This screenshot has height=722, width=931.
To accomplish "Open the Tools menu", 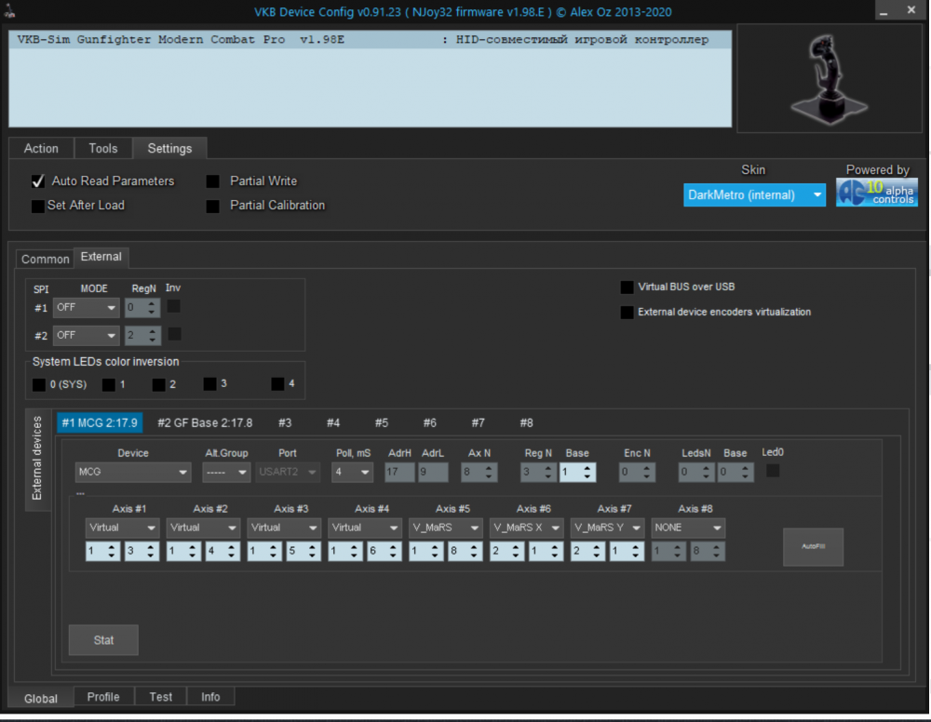I will coord(102,148).
